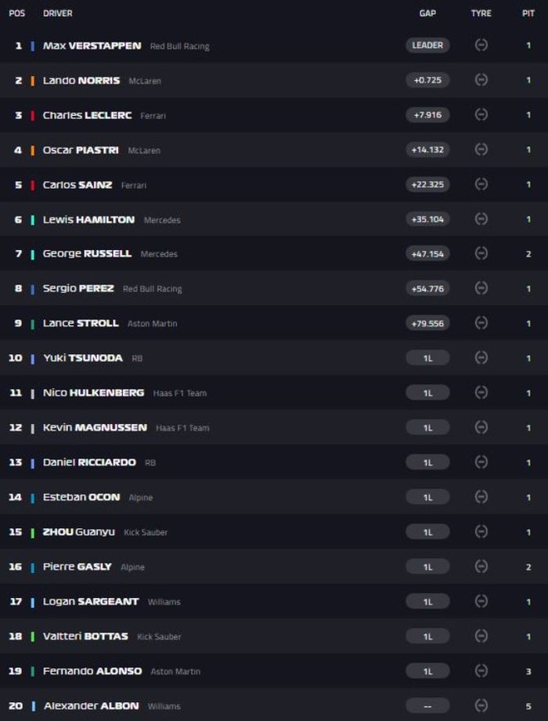Click the +0.725 gap badge
Screen dimensions: 548x721
[427, 80]
